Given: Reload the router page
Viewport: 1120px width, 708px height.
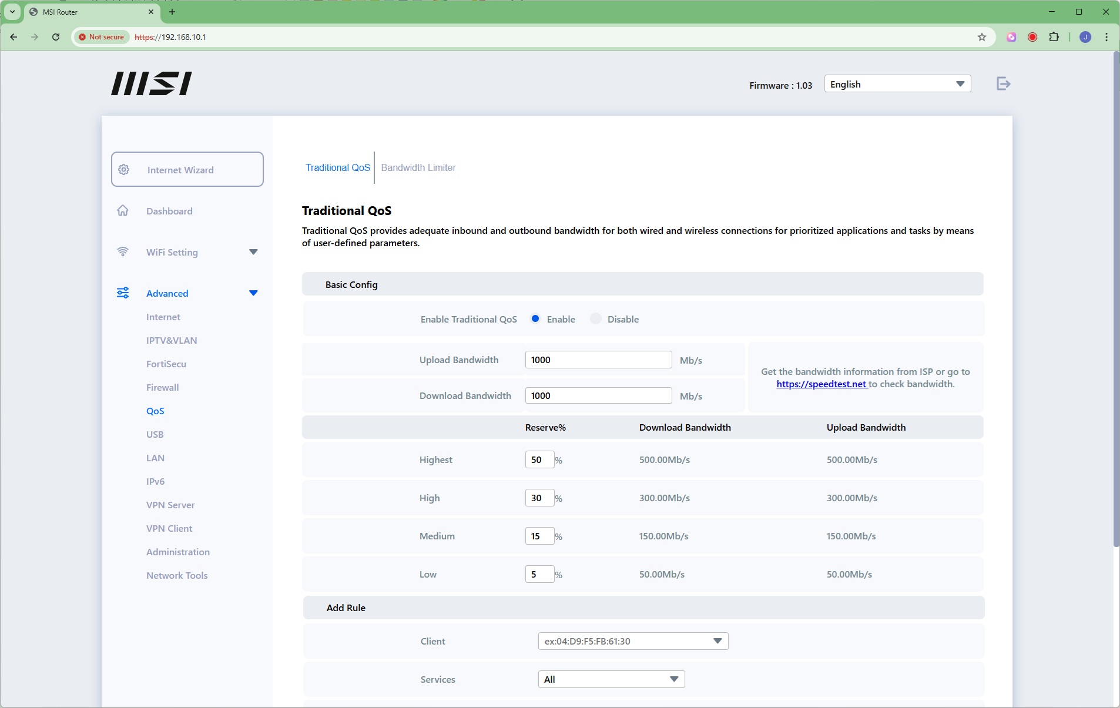Looking at the screenshot, I should click(56, 37).
